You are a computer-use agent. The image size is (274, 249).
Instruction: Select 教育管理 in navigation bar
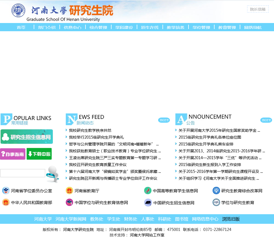[x=227, y=27]
